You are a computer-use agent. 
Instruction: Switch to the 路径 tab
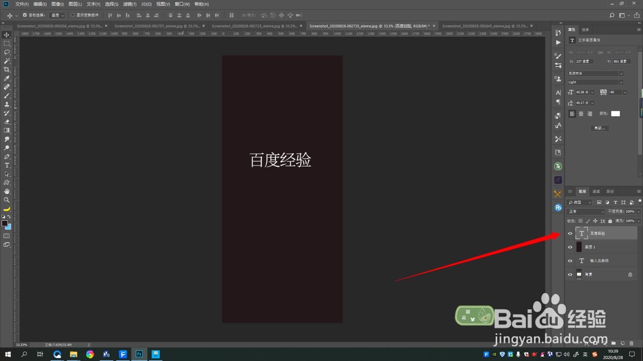click(610, 191)
